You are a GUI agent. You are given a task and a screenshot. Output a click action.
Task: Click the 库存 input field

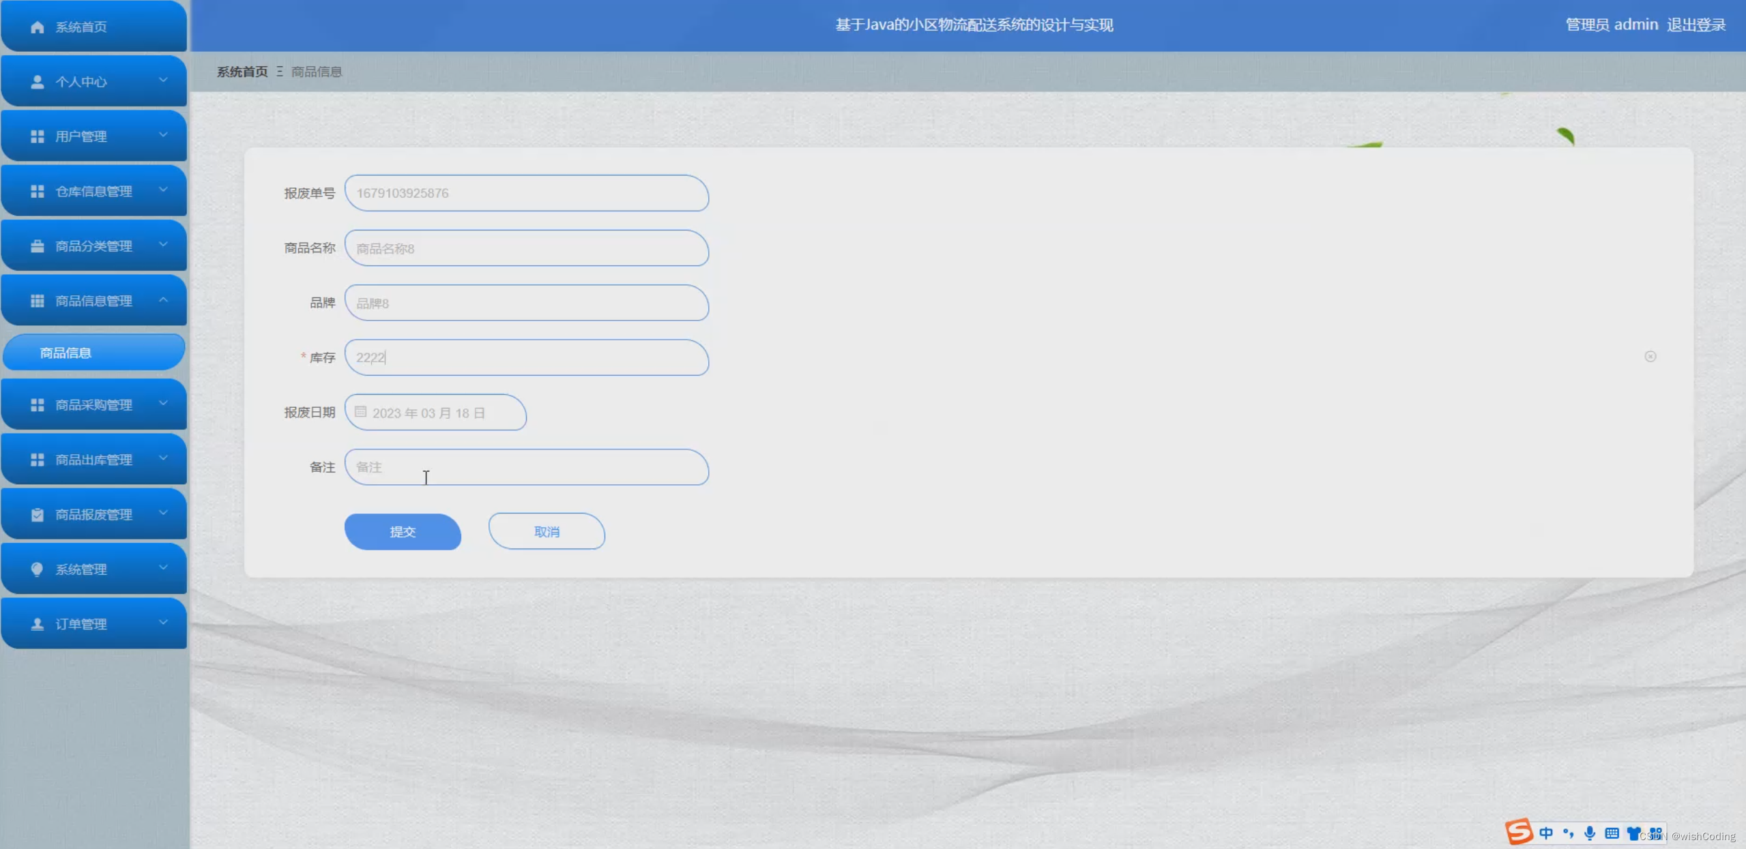[527, 357]
